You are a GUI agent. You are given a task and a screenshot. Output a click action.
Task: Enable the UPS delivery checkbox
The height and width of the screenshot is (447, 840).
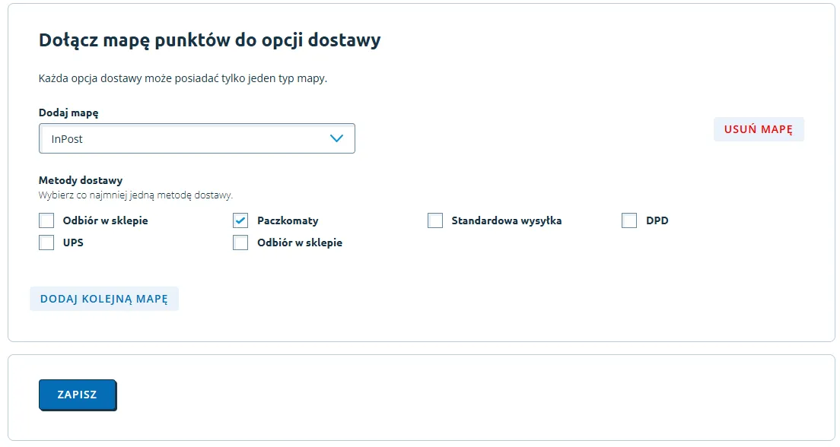click(46, 243)
